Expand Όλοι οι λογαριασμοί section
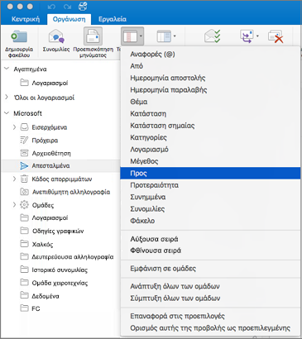Viewport: 302px width, 339px height. pos(7,98)
